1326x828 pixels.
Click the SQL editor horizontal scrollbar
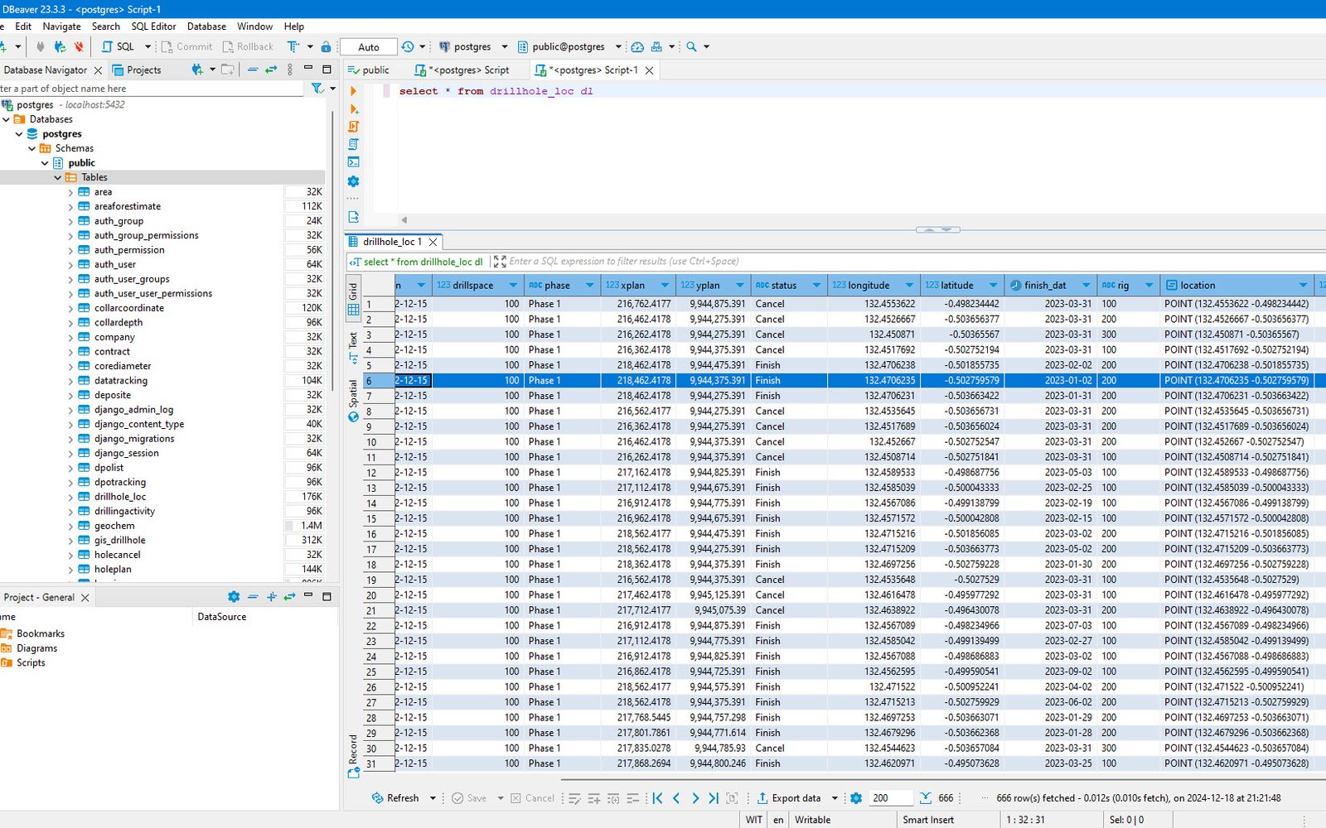(862, 220)
